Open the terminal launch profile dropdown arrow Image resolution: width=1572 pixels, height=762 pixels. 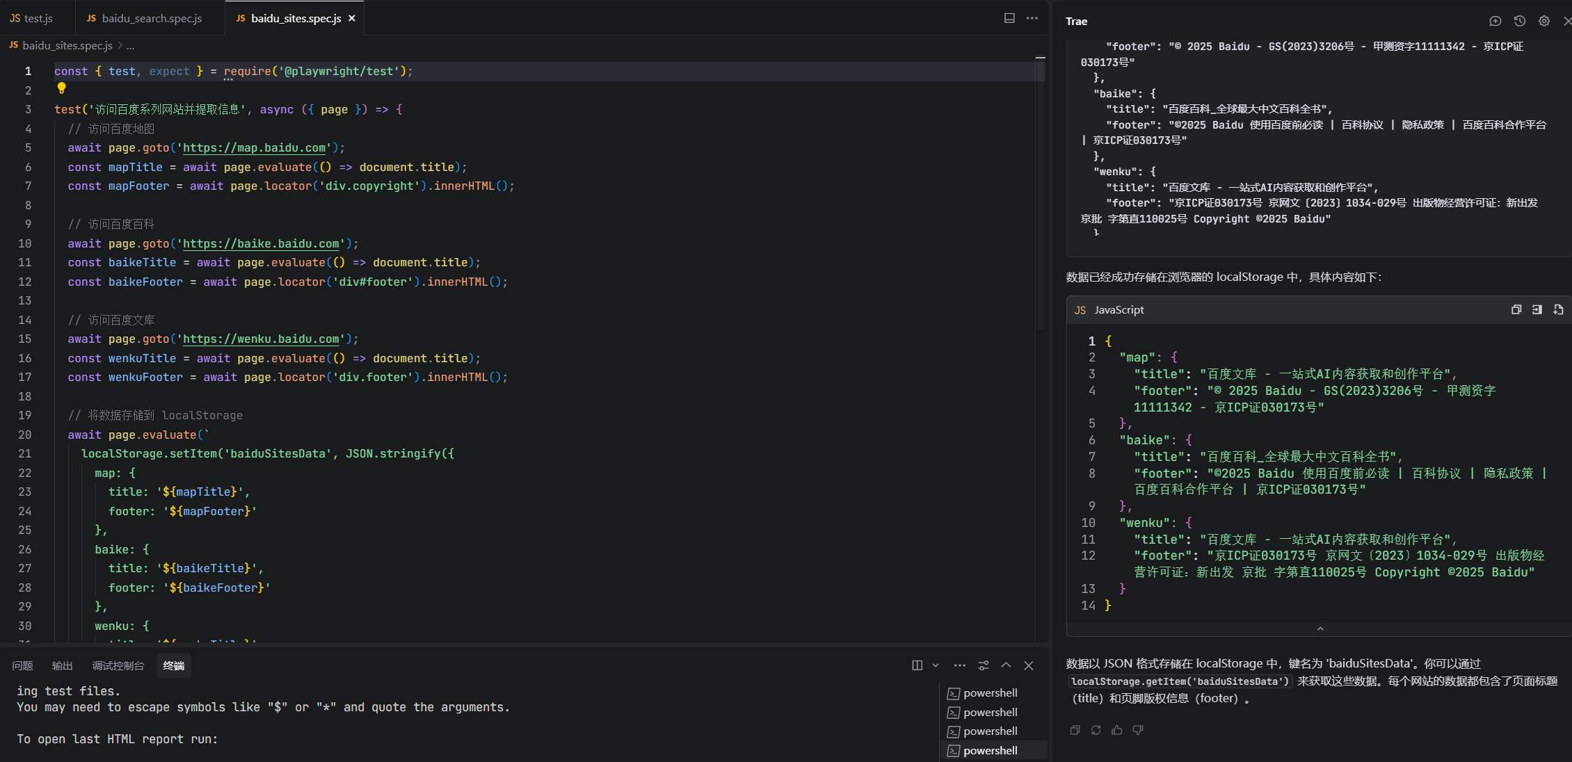click(936, 665)
